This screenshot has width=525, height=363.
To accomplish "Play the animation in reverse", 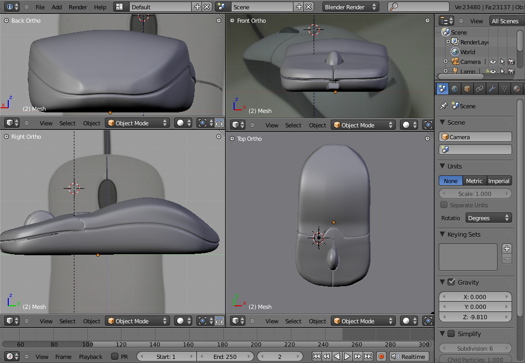I will tap(337, 356).
